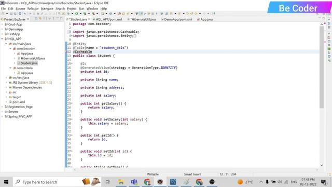Image resolution: width=332 pixels, height=187 pixels.
Task: Open the Window menu
Action: pyautogui.click(x=92, y=9)
